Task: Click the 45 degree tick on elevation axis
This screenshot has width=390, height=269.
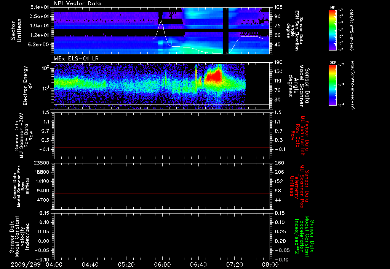Action: pyautogui.click(x=277, y=45)
